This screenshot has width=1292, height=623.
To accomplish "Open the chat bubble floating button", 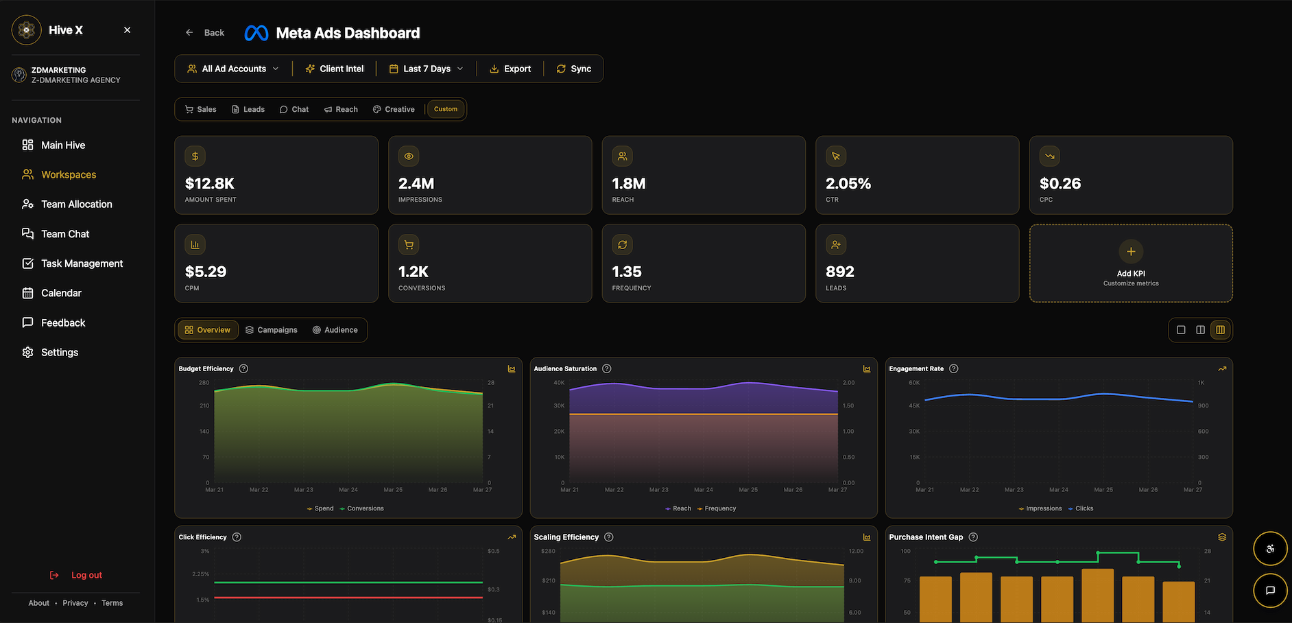I will click(x=1270, y=591).
